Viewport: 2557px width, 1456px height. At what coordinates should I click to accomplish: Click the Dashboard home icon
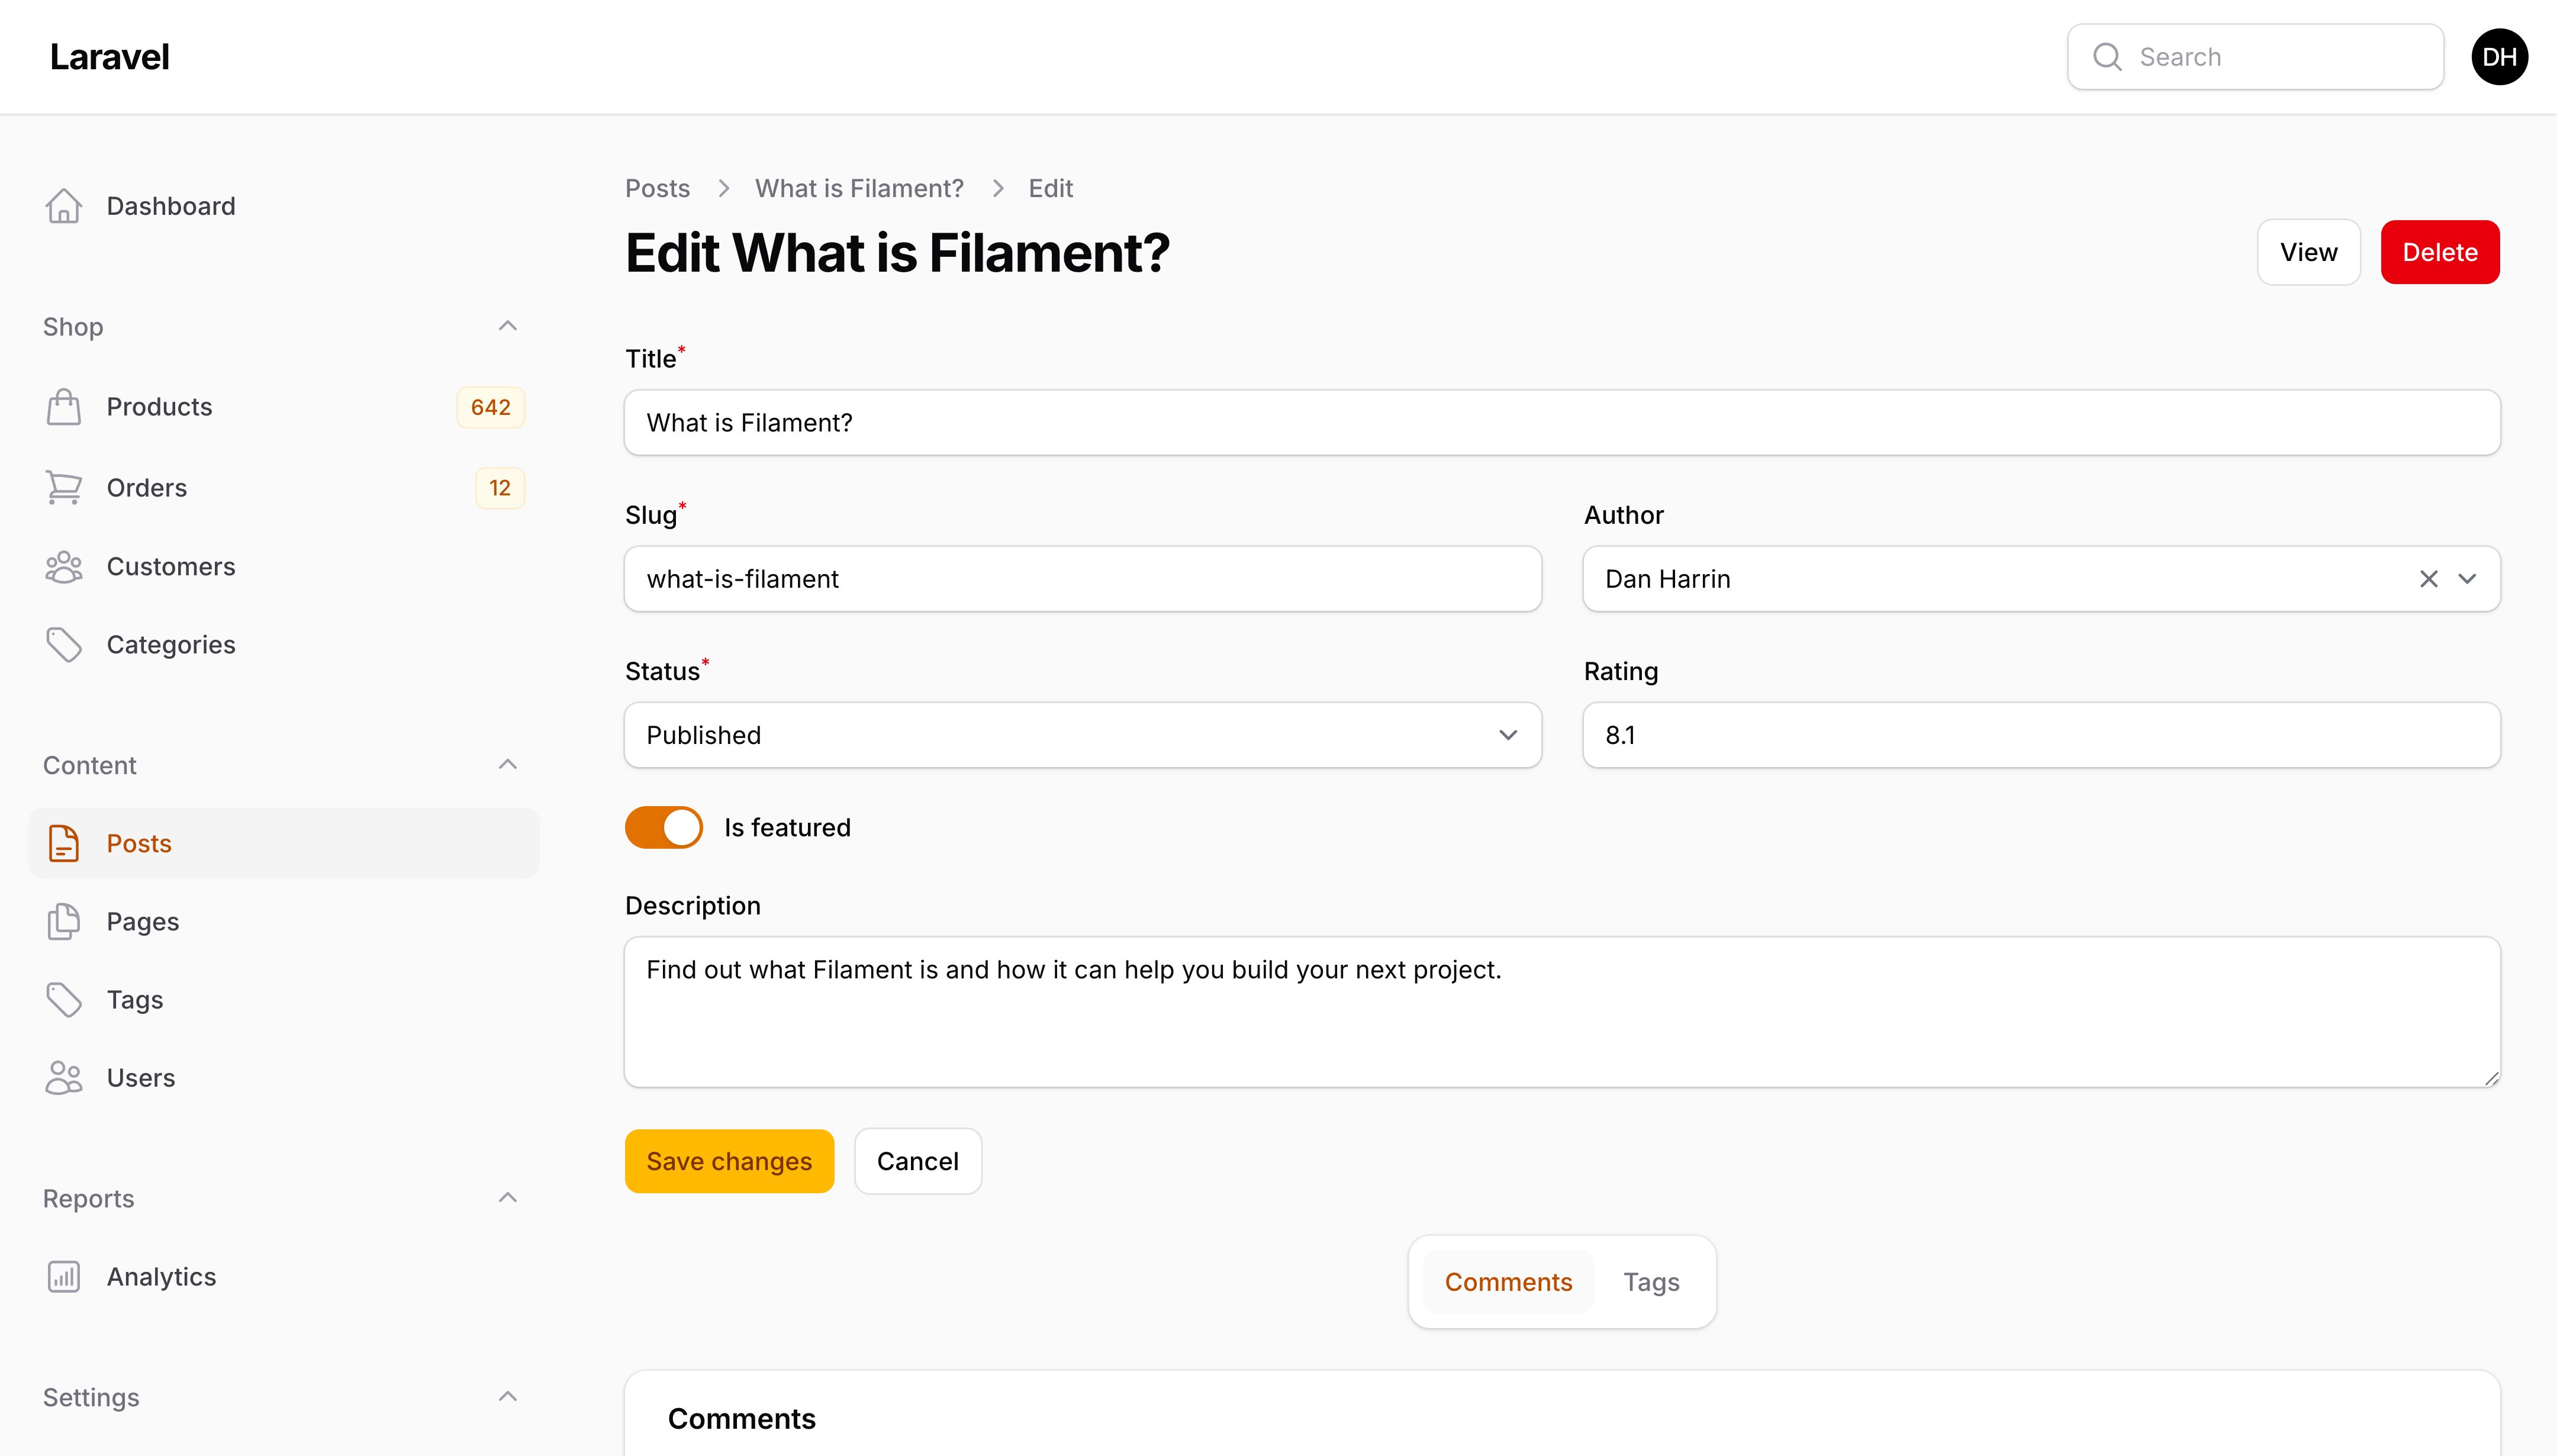64,206
